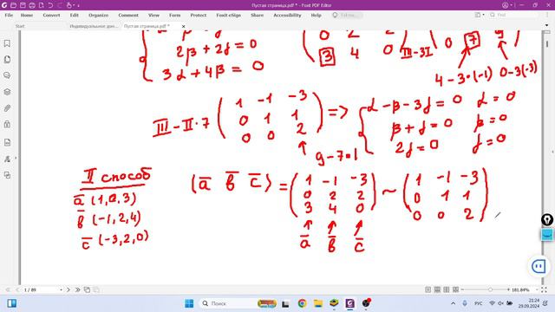The height and width of the screenshot is (312, 555).
Task: Click new blank document icon in quick toolbar
Action: coord(41,5)
